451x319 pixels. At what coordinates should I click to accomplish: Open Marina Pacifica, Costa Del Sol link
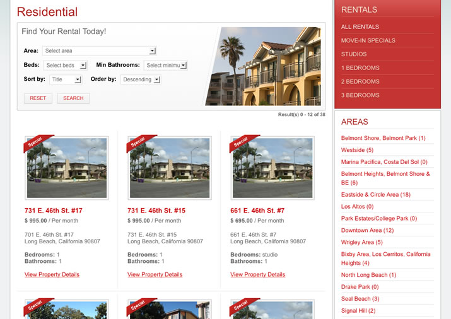coord(384,162)
